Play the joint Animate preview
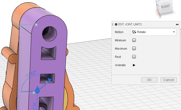 pyautogui.click(x=134, y=65)
